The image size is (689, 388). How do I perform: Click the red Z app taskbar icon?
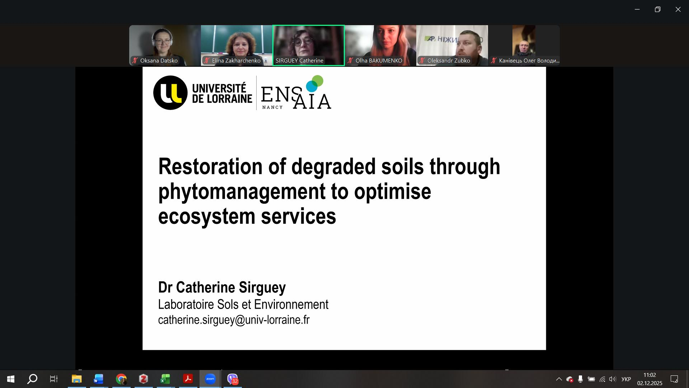click(143, 379)
